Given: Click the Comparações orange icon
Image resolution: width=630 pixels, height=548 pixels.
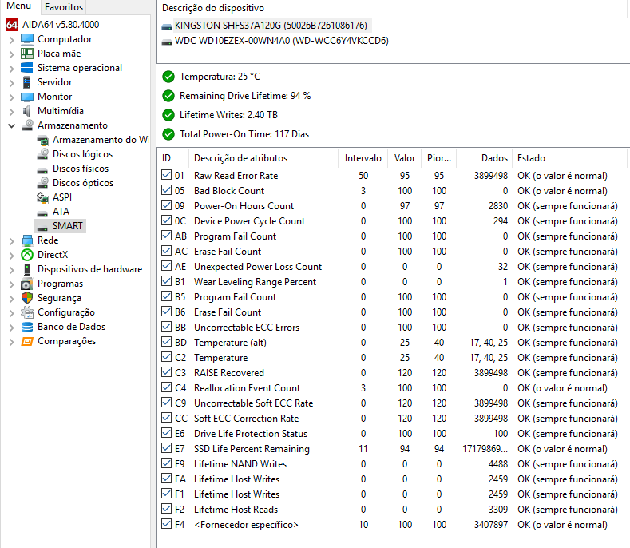Looking at the screenshot, I should coord(27,341).
